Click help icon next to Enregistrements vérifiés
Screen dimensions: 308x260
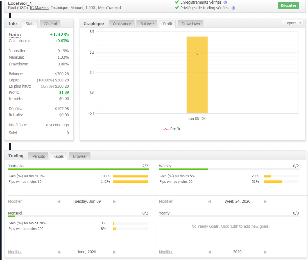pyautogui.click(x=225, y=3)
